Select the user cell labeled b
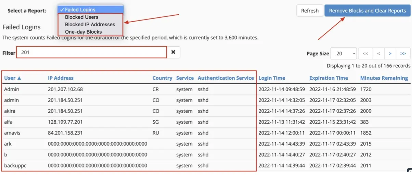412x175 pixels. [x=6, y=155]
